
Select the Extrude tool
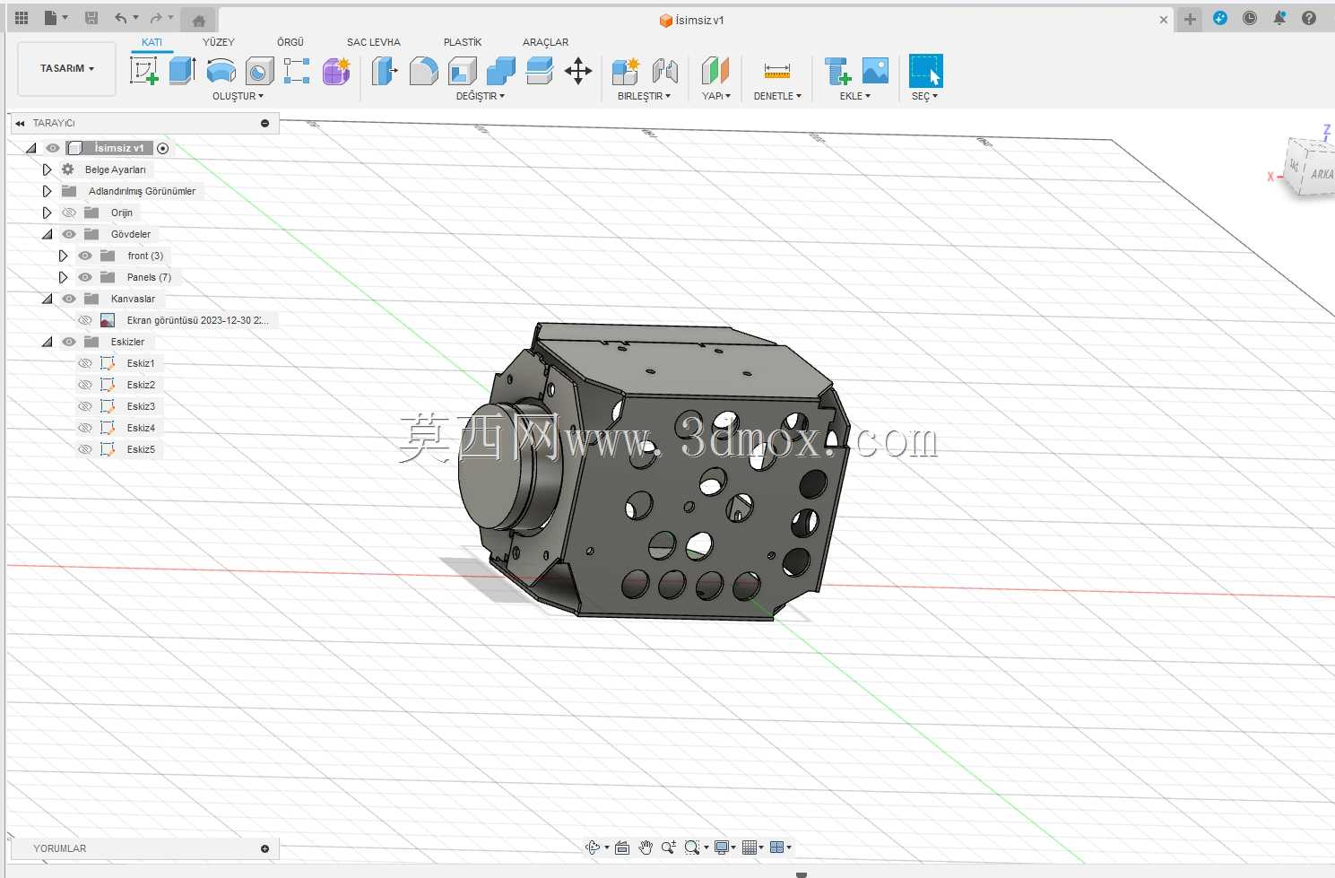point(183,71)
